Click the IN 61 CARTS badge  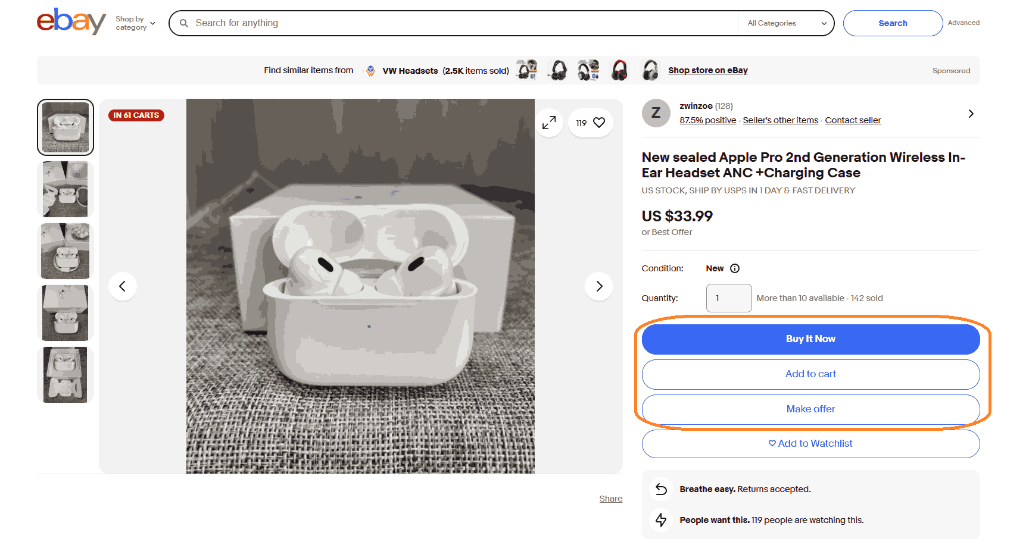136,115
